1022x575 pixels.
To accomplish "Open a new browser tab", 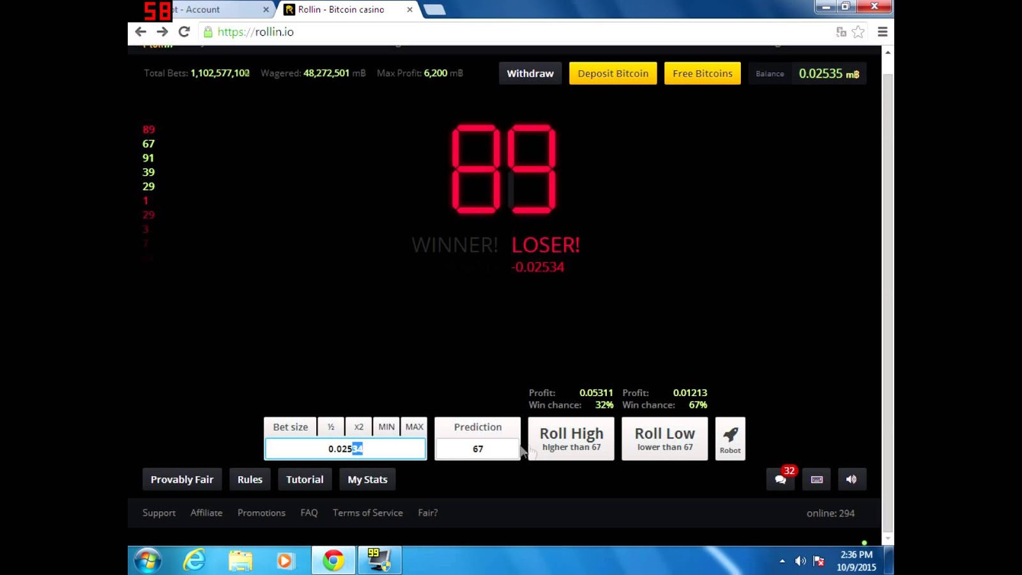I will click(434, 10).
